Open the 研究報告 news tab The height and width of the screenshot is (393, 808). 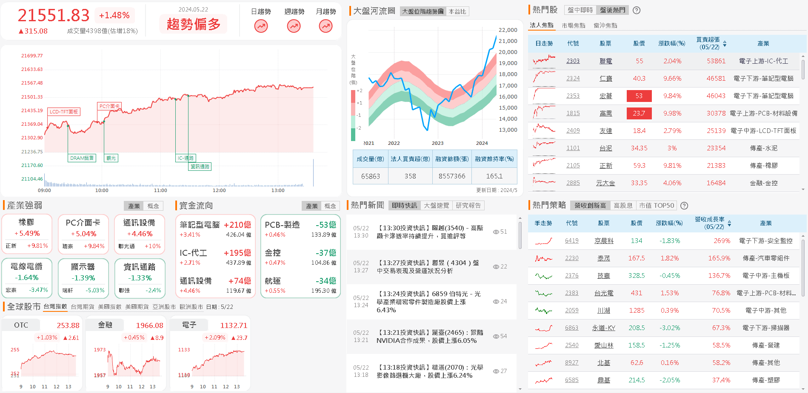pos(468,206)
